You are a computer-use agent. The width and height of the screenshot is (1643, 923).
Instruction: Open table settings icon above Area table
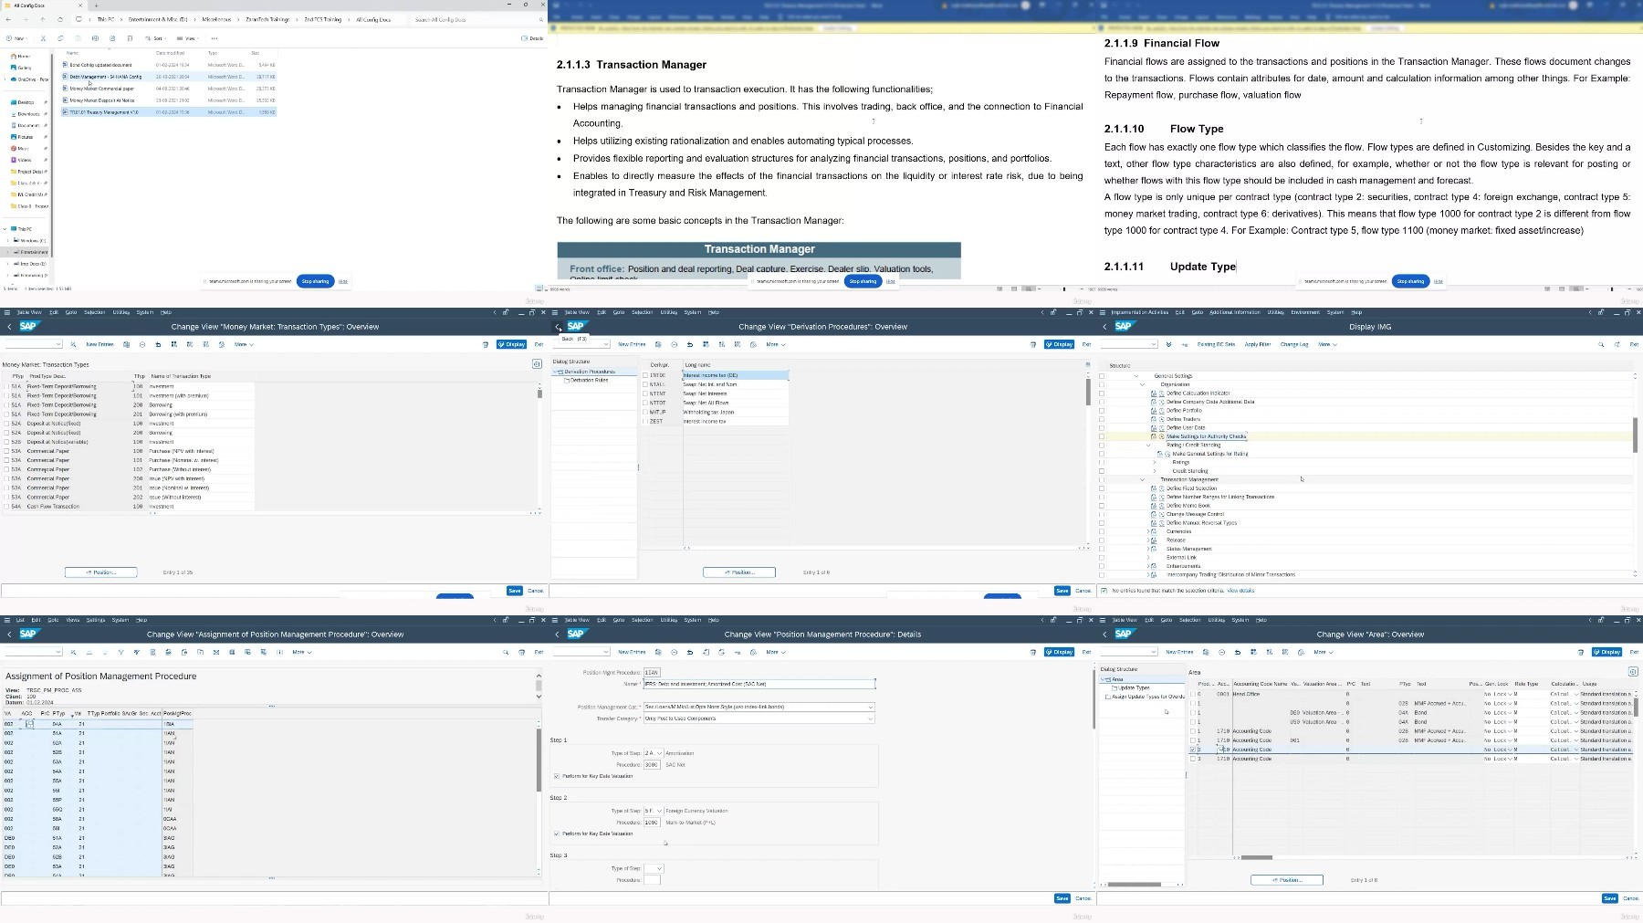click(1633, 671)
